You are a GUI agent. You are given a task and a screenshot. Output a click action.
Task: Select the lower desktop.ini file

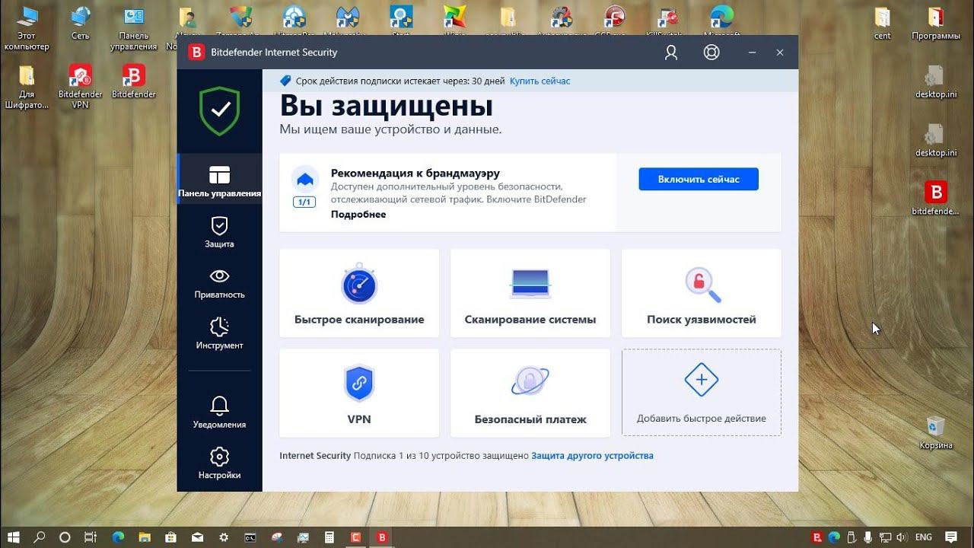pos(936,139)
